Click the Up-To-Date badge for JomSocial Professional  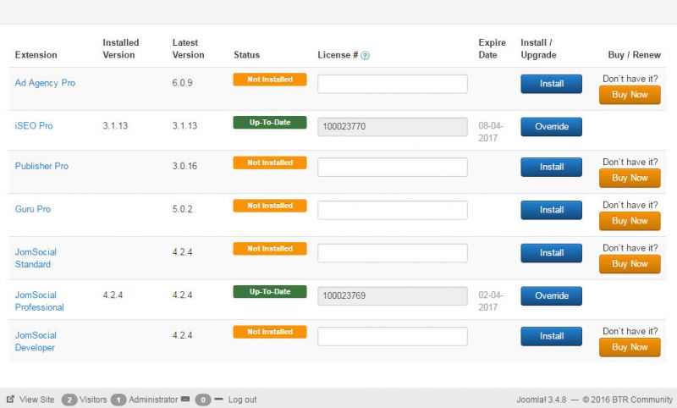coord(270,291)
